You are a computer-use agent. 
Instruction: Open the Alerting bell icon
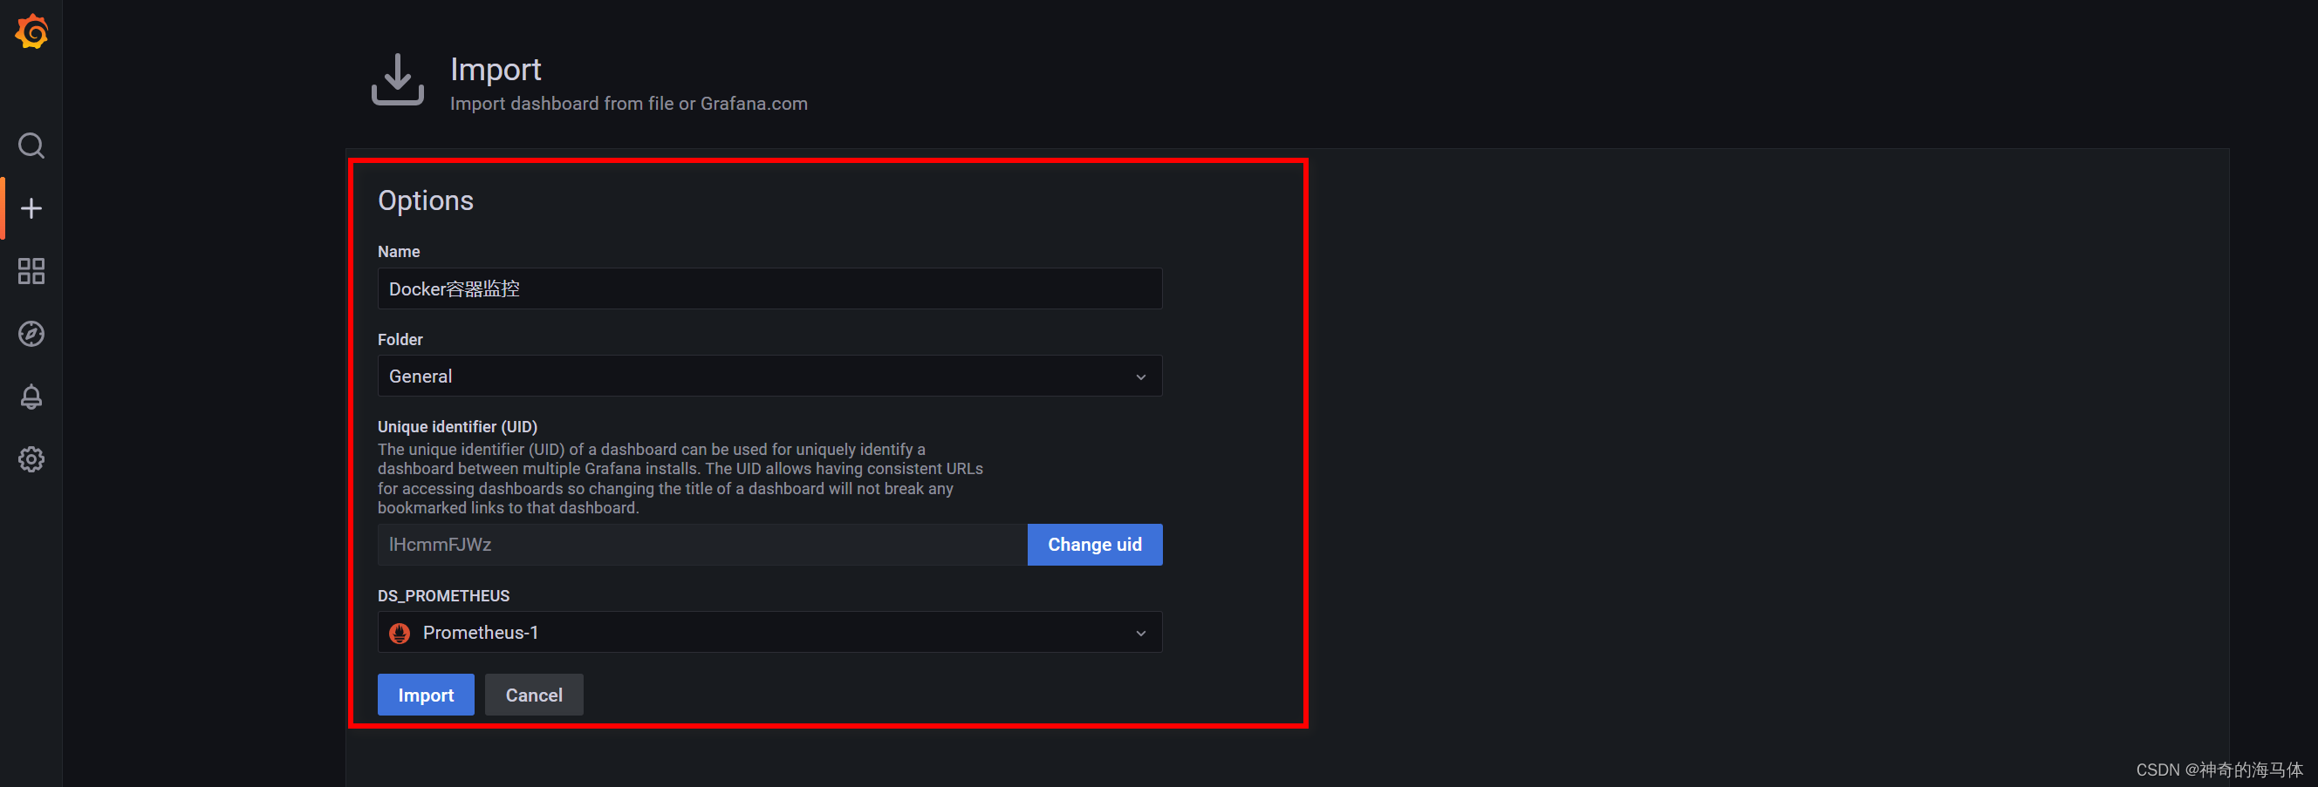coord(31,397)
